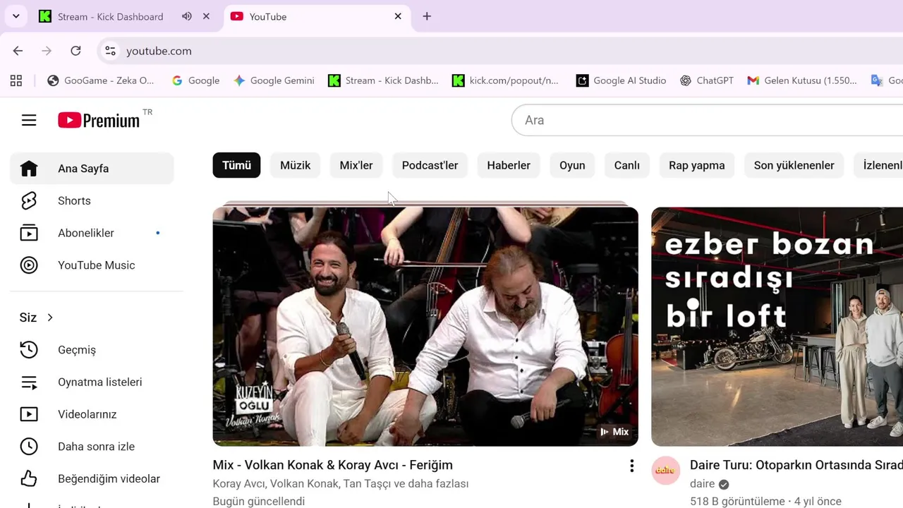Close the YouTube tab
Viewport: 903px width, 508px height.
[398, 16]
